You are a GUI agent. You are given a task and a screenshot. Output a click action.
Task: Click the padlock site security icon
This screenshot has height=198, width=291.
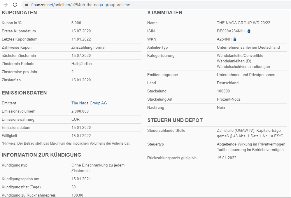click(27, 5)
